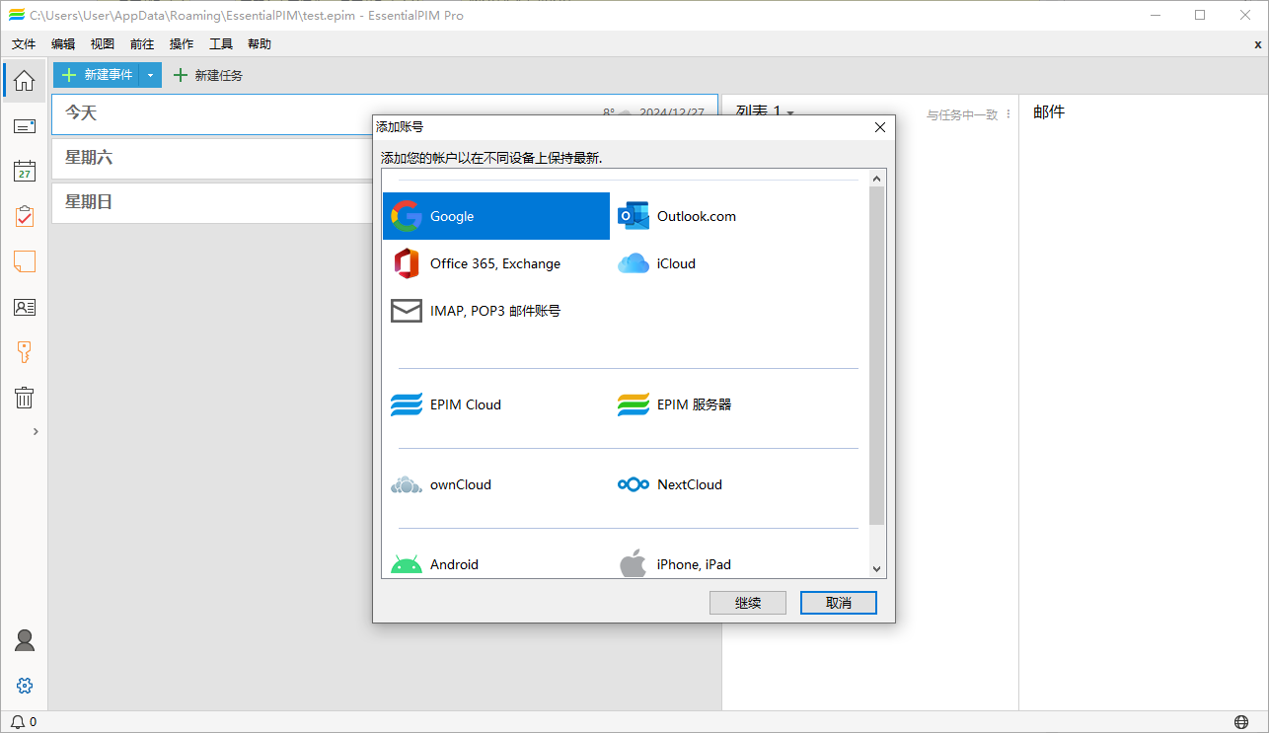The width and height of the screenshot is (1269, 733).
Task: Select the 星期日 day row
Action: [211, 202]
